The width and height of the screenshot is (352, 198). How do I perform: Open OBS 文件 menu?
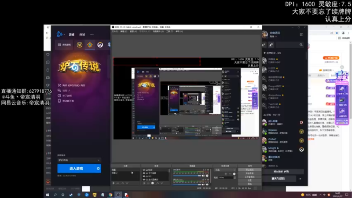(x=115, y=31)
